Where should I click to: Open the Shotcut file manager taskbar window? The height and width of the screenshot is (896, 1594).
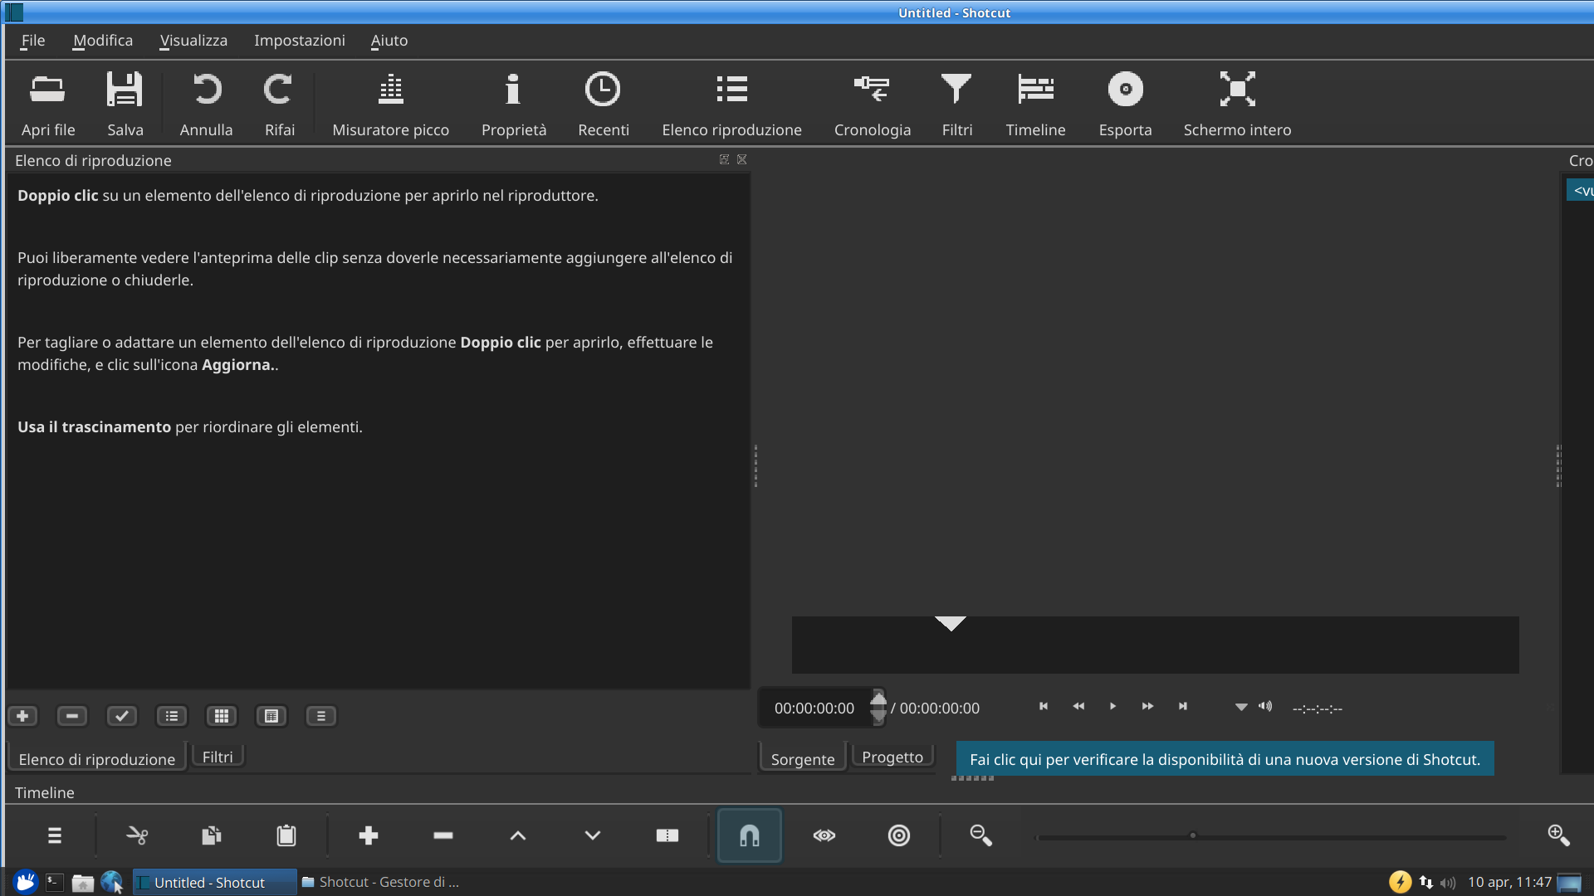[x=380, y=882]
